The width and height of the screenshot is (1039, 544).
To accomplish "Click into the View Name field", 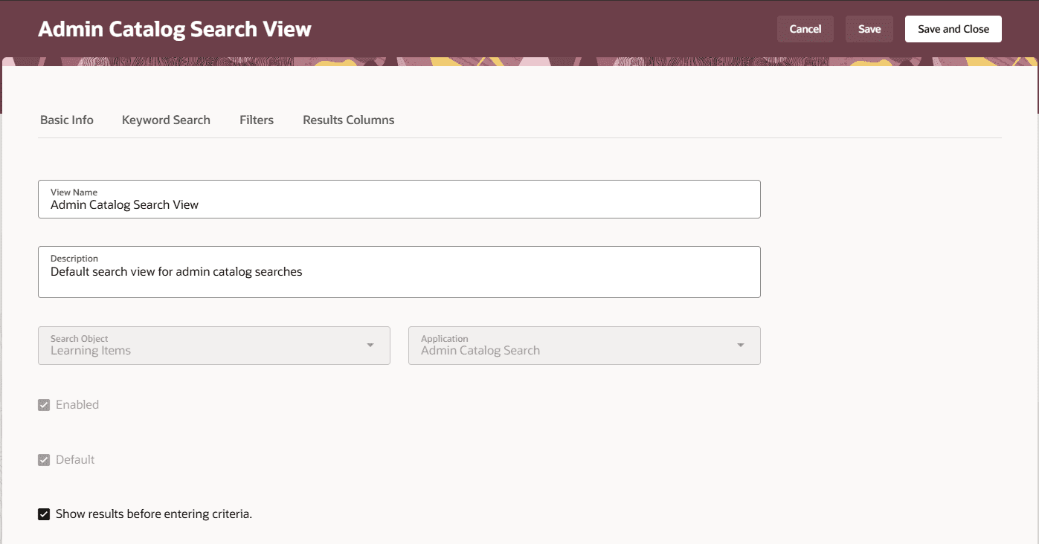I will (x=399, y=199).
